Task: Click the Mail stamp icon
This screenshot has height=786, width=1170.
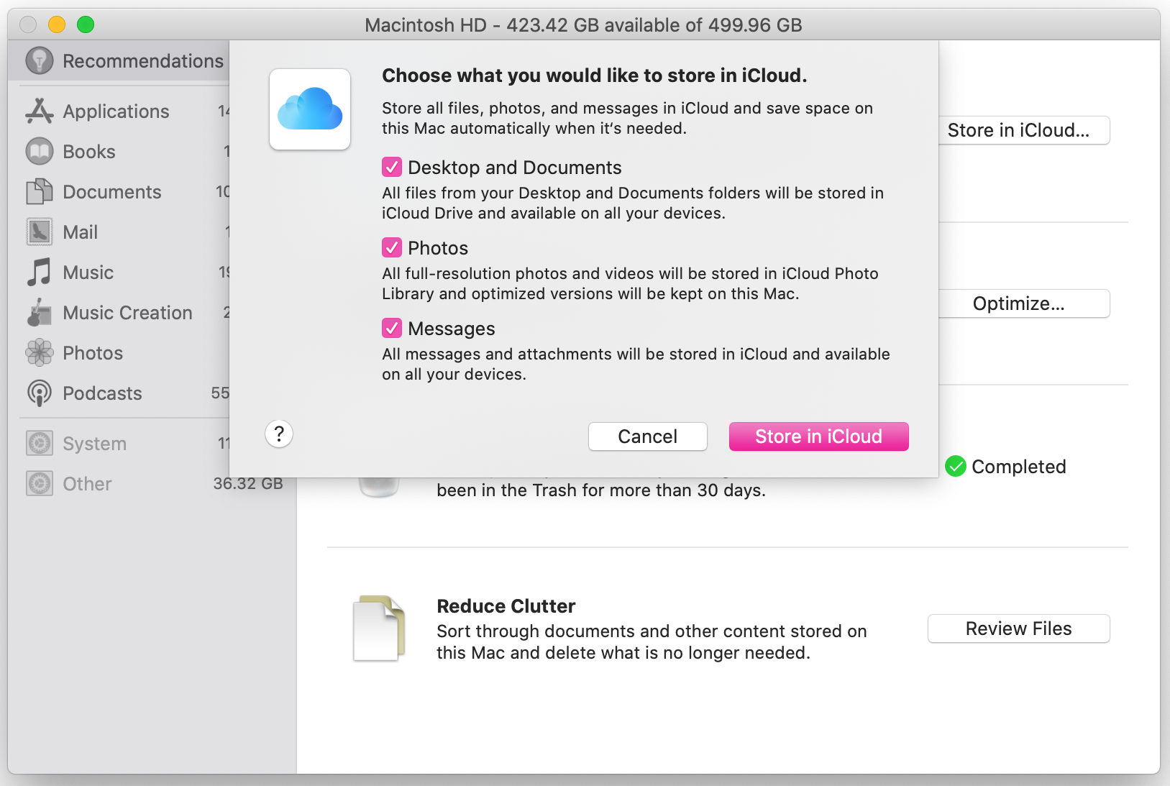Action: (x=40, y=232)
